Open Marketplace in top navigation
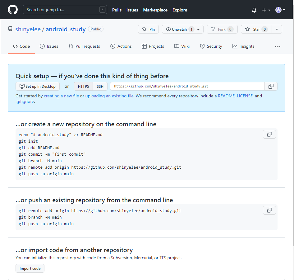Image resolution: width=294 pixels, height=280 pixels. (x=155, y=10)
